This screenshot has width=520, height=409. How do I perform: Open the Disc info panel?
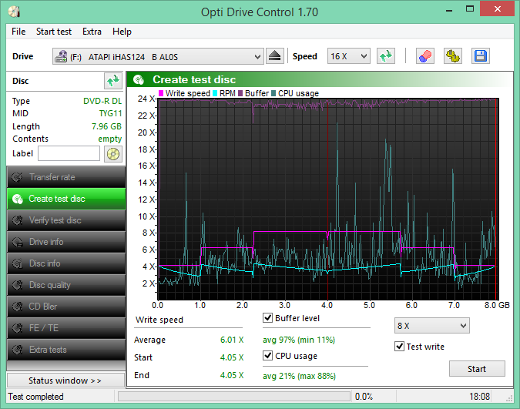66,263
